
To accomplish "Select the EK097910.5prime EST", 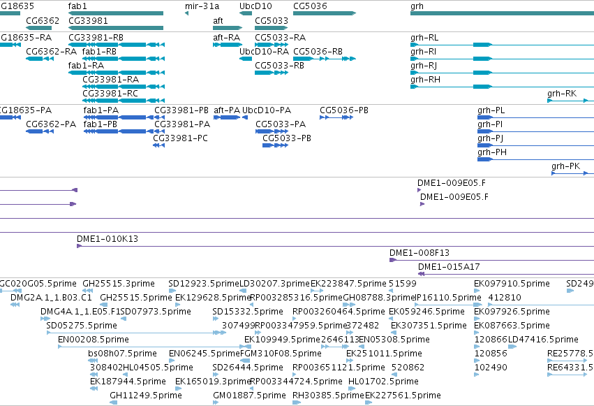I will point(477,291).
